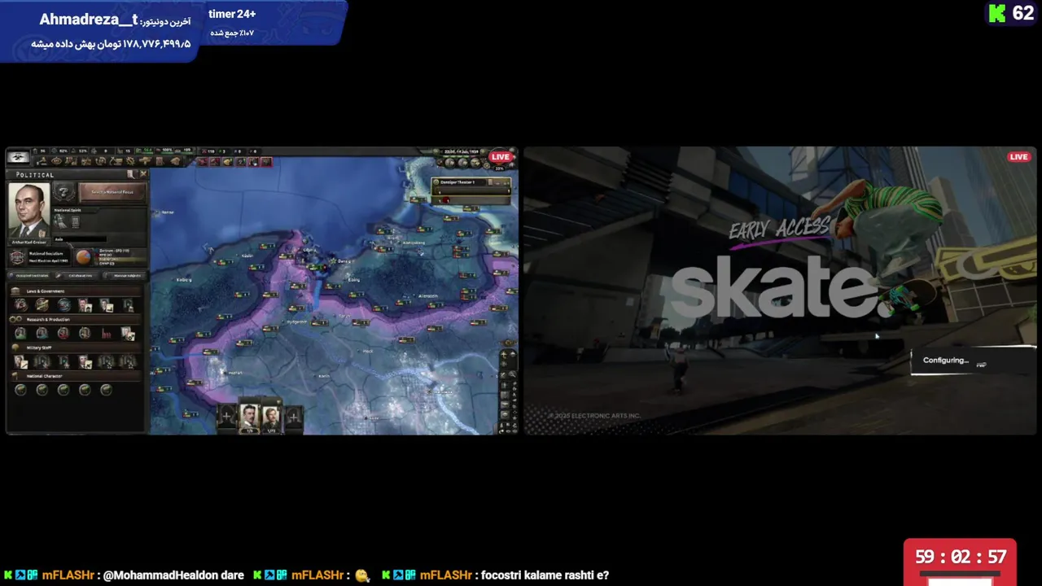
Task: Click the chief of navy slot
Action: pyautogui.click(x=42, y=361)
